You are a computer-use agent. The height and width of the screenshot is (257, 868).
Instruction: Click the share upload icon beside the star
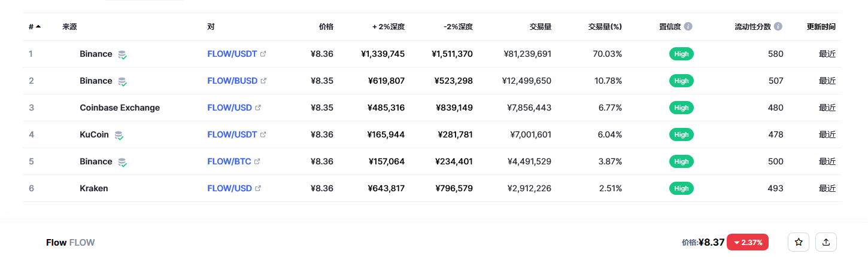point(826,242)
